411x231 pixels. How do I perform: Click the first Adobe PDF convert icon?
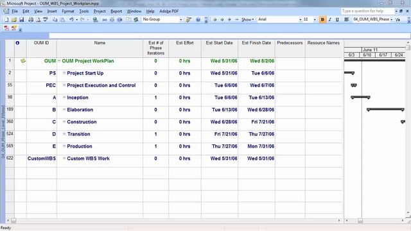(6, 28)
